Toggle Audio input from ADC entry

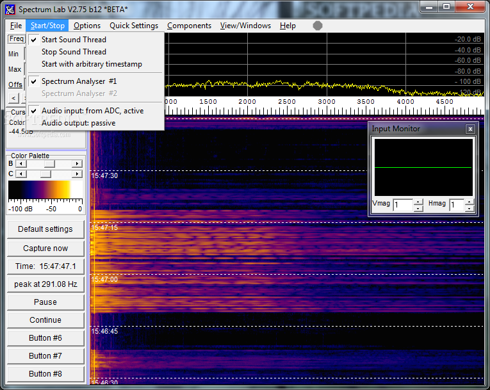coord(95,111)
